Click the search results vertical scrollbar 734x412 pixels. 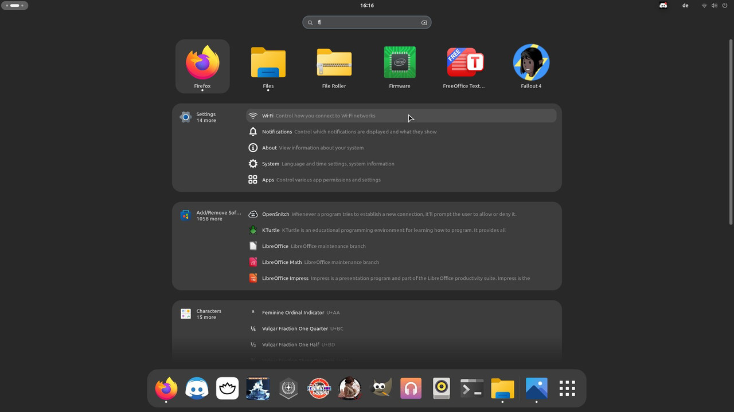coord(731,132)
